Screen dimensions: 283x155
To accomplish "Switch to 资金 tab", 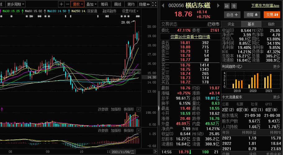I will 231,24.
